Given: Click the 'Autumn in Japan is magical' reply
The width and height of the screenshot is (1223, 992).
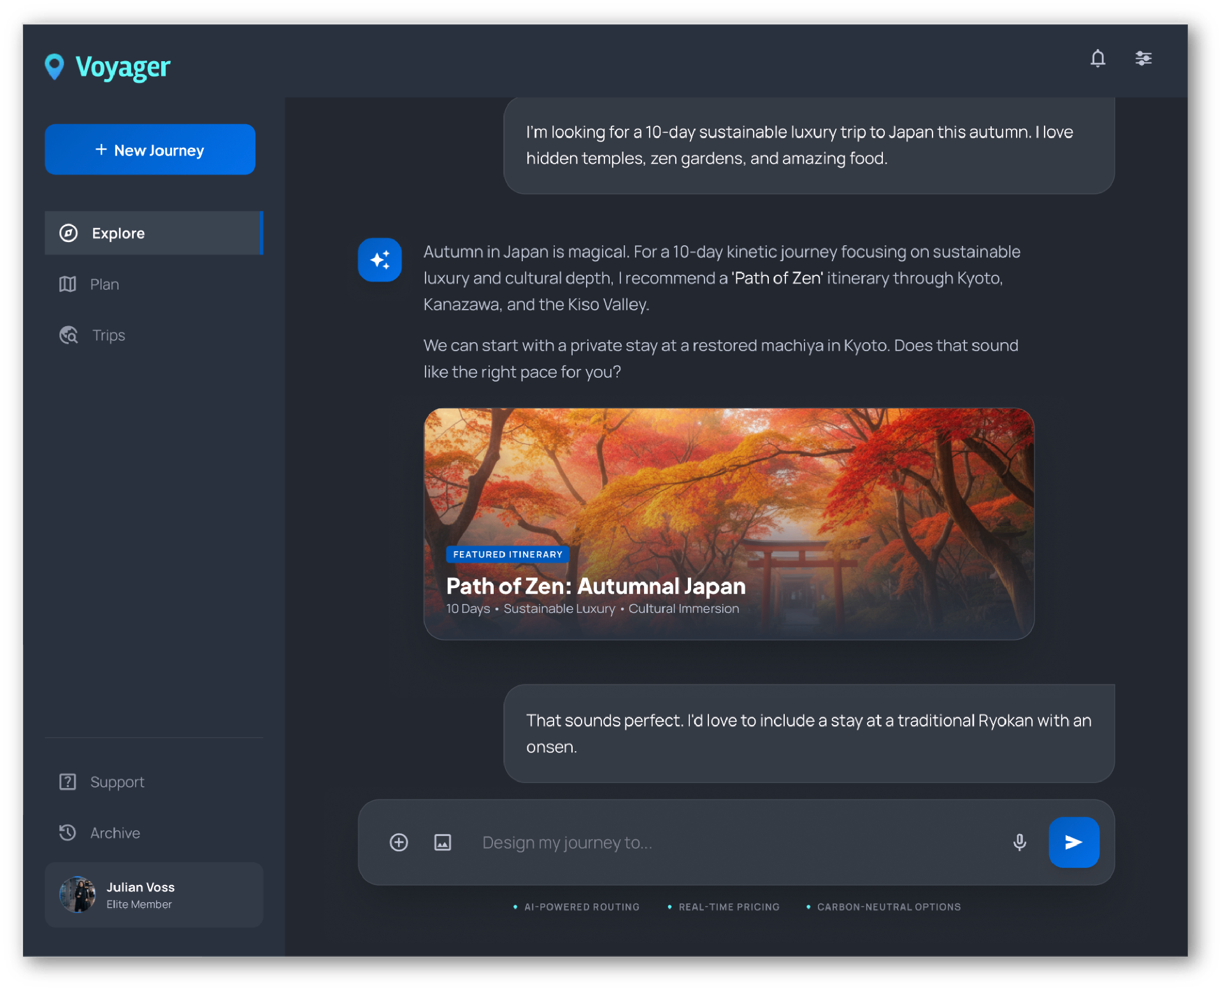Looking at the screenshot, I should (x=722, y=278).
